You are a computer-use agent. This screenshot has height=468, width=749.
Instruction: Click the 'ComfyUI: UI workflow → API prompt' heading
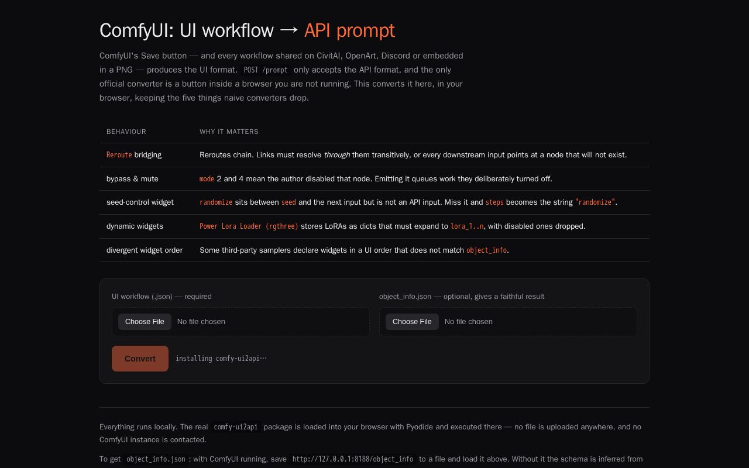[247, 30]
